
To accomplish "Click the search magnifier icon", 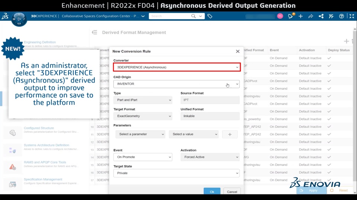I will pyautogui.click(x=193, y=16).
